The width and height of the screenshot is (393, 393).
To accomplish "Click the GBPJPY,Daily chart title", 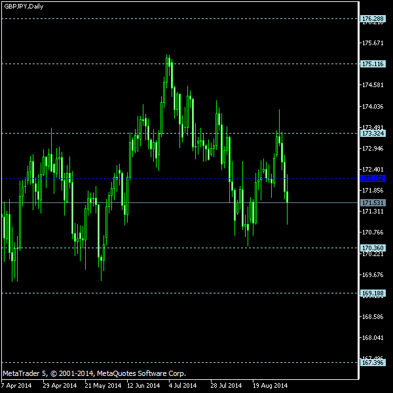I will click(24, 7).
